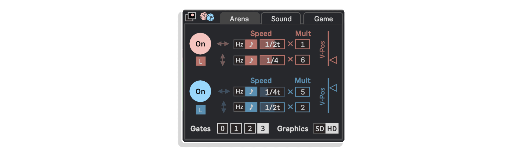This screenshot has height=151, width=527.
Task: Set Gates to 2
Action: [x=250, y=128]
